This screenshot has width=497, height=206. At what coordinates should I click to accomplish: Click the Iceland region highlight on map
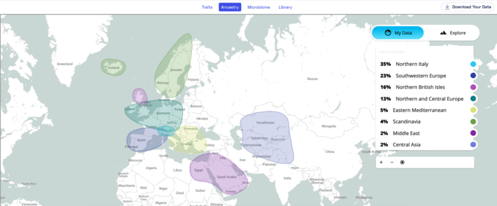113,67
